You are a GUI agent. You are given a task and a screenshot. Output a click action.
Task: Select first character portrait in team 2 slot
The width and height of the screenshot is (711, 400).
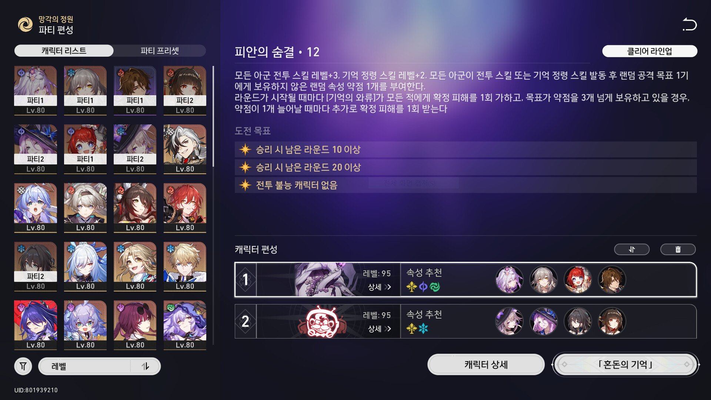click(510, 321)
